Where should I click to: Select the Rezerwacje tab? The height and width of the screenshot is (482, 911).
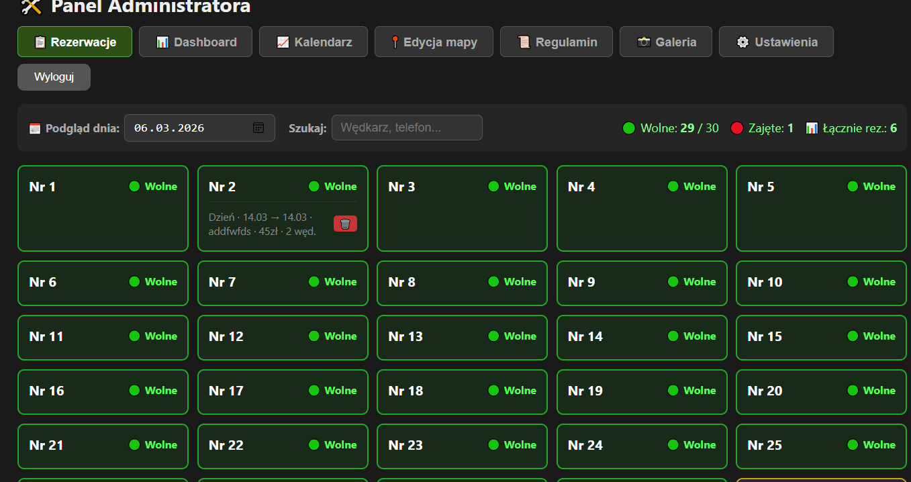pyautogui.click(x=75, y=42)
